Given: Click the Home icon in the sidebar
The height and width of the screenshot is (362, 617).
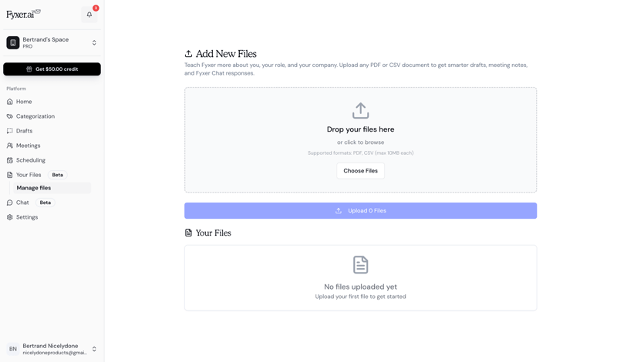Looking at the screenshot, I should click(10, 102).
